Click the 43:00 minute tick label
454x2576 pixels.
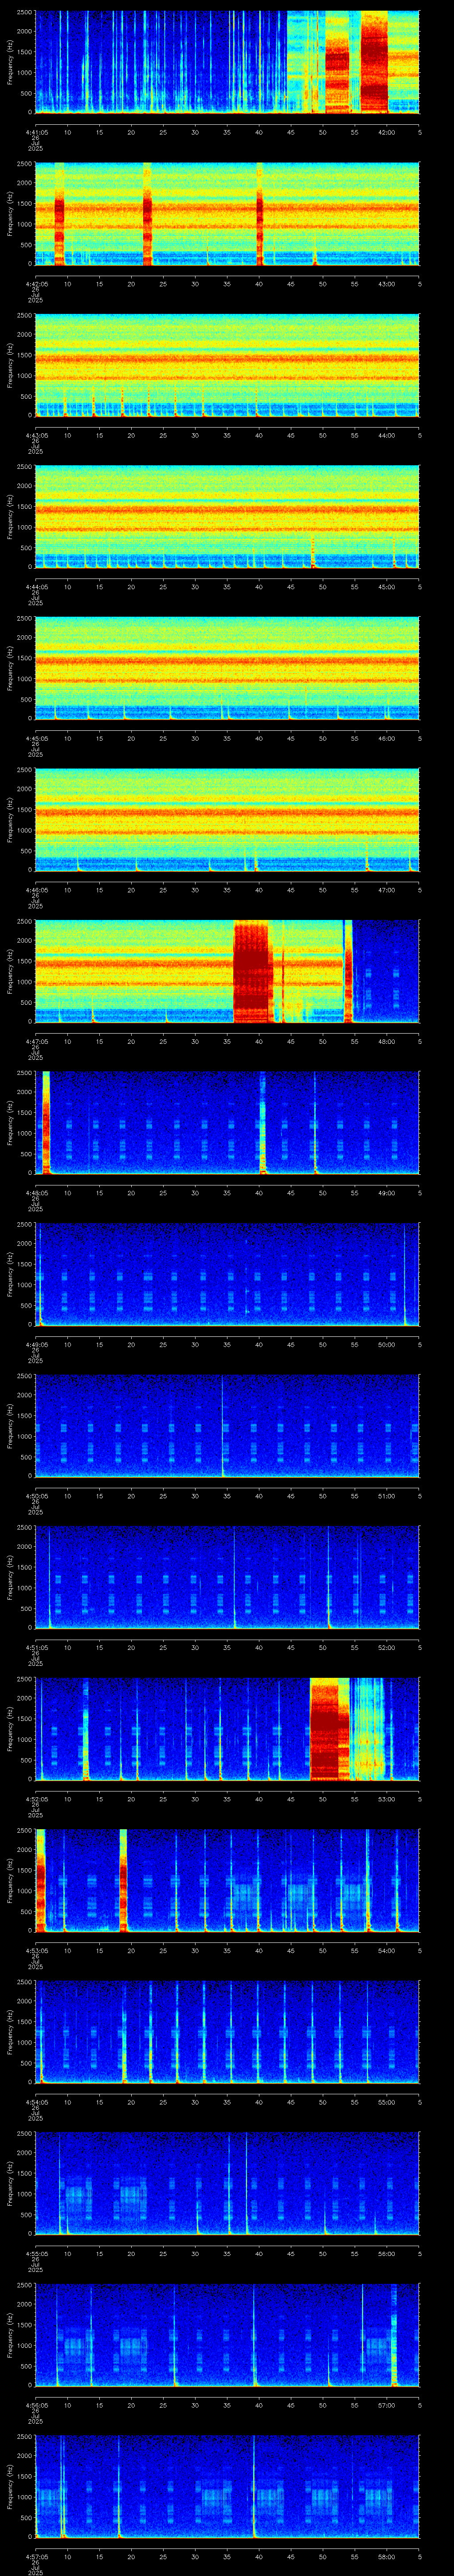tap(386, 284)
